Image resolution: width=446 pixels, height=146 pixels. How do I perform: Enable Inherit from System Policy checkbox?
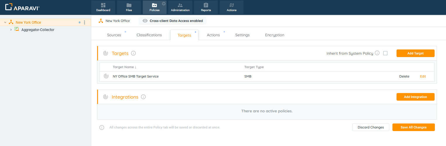[x=385, y=53]
